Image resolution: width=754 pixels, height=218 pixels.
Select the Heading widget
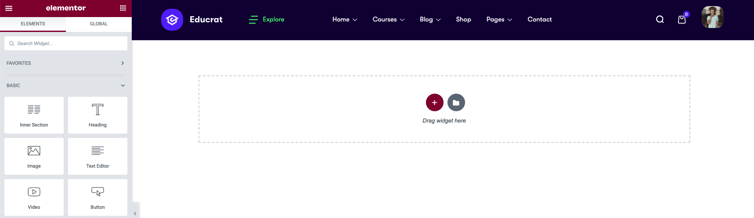(97, 115)
